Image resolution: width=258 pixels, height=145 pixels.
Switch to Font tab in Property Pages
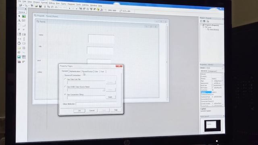102,72
